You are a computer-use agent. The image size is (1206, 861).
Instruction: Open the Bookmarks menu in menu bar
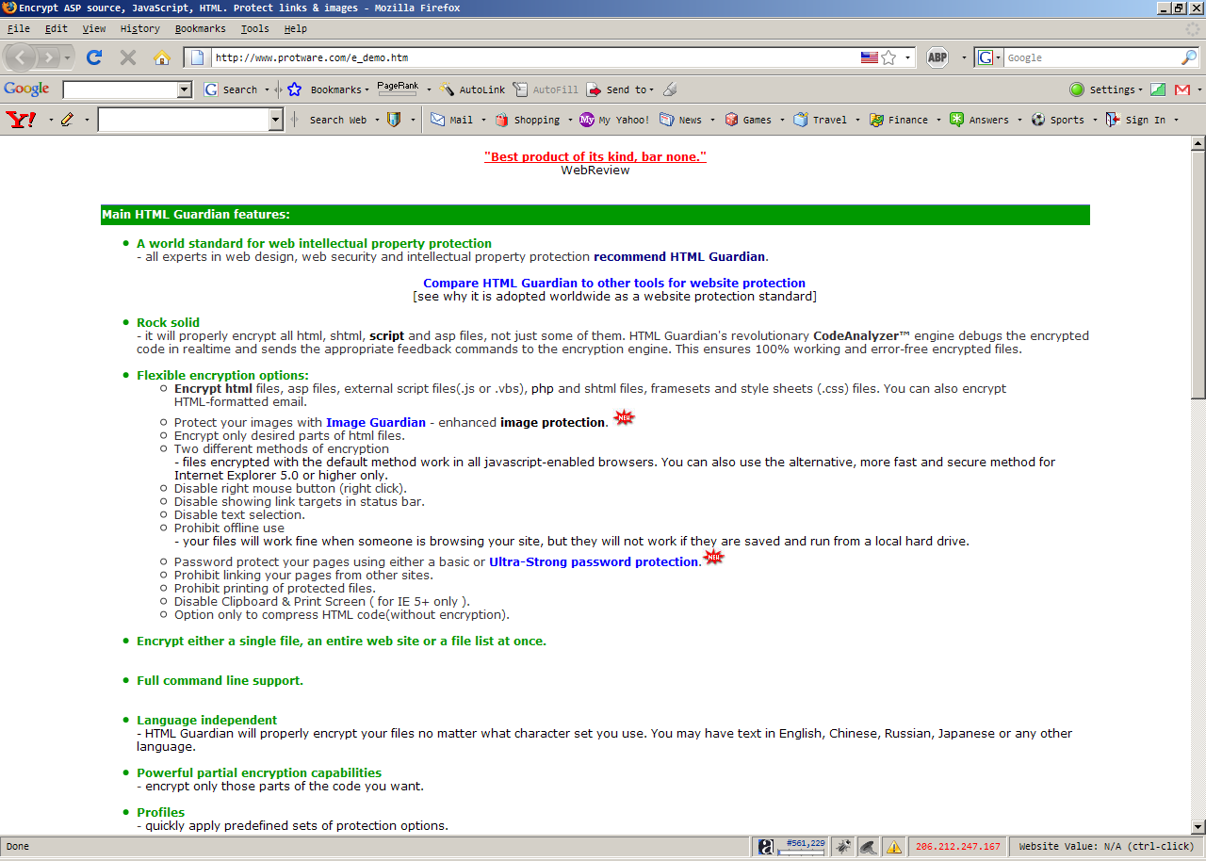(200, 28)
